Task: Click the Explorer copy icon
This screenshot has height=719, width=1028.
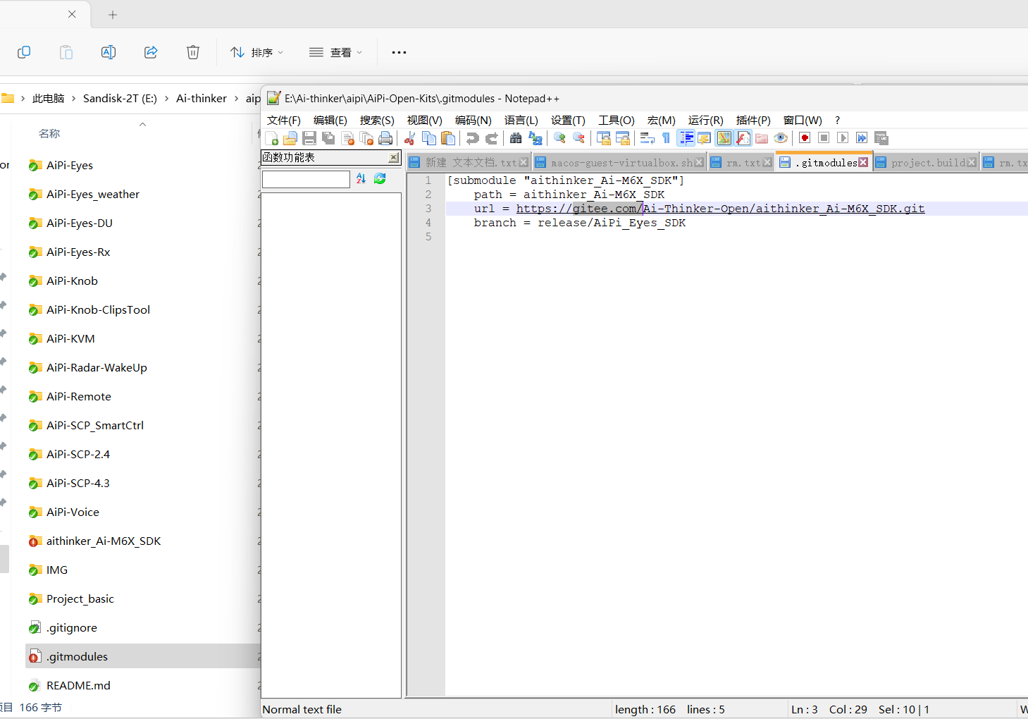Action: pyautogui.click(x=24, y=52)
